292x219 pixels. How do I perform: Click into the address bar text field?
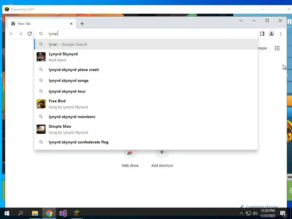click(x=146, y=34)
